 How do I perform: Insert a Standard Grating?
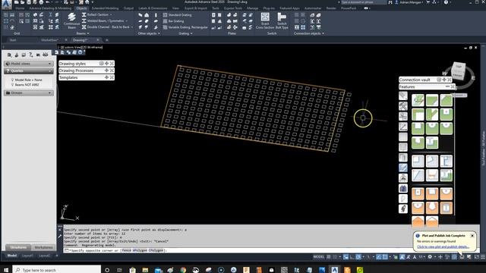click(x=177, y=15)
